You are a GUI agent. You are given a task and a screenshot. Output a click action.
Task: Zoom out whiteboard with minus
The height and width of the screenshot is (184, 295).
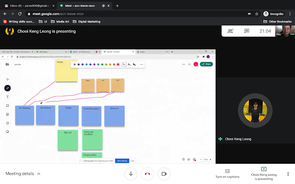pos(201,160)
